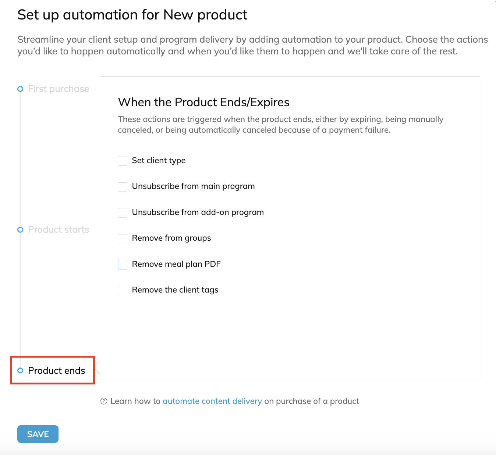The height and width of the screenshot is (455, 496).
Task: Click the Remove from groups label
Action: click(x=171, y=238)
